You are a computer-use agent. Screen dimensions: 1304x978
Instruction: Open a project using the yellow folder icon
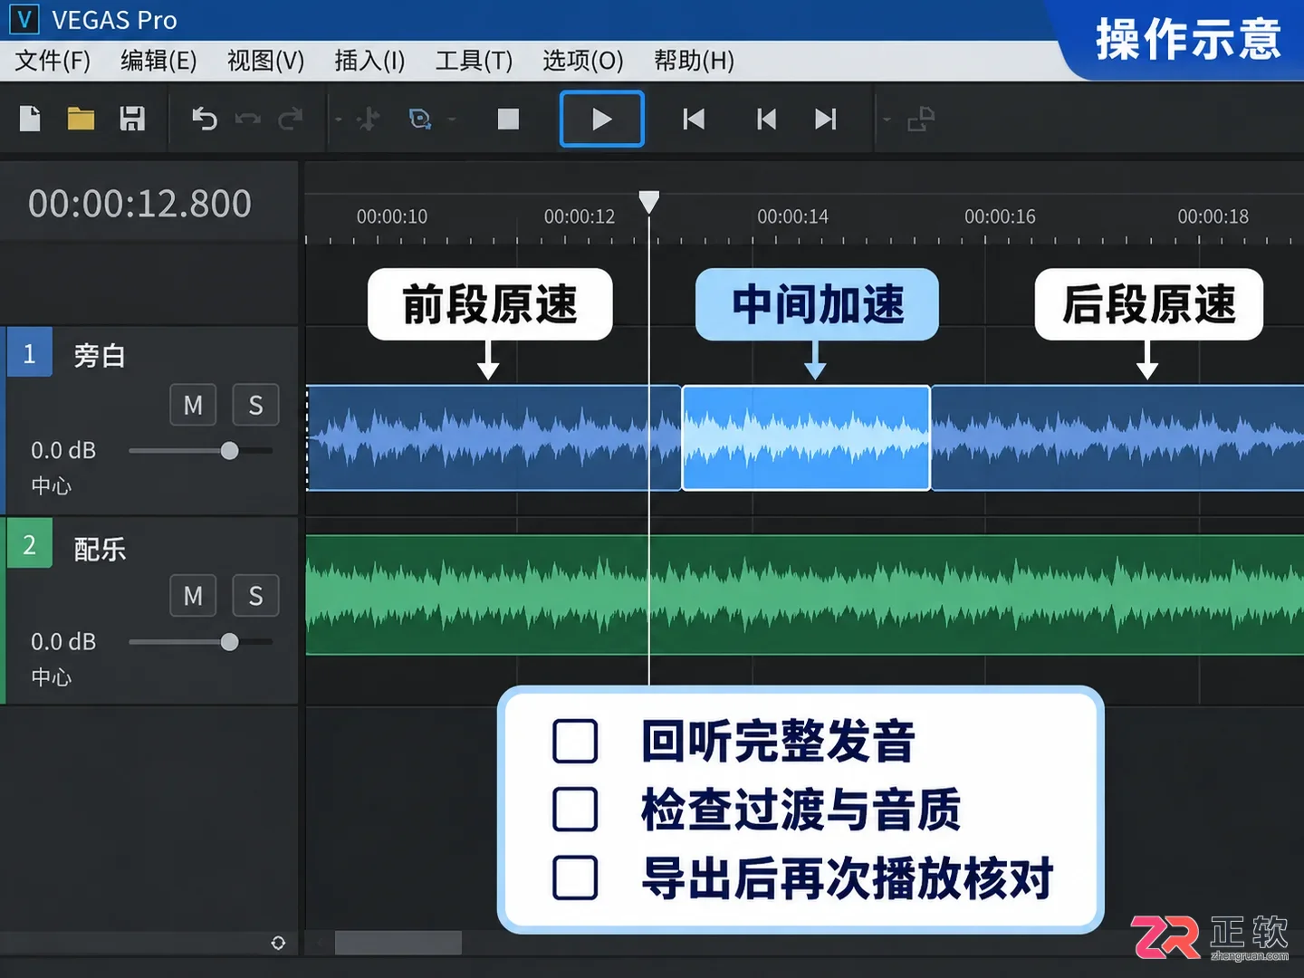click(x=81, y=119)
